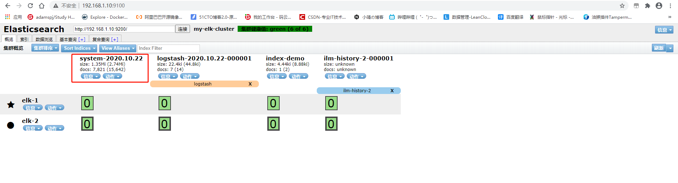Screen dimensions: 678x183
Task: Click elk-1 shard 0 of index-demo
Action: pos(273,103)
